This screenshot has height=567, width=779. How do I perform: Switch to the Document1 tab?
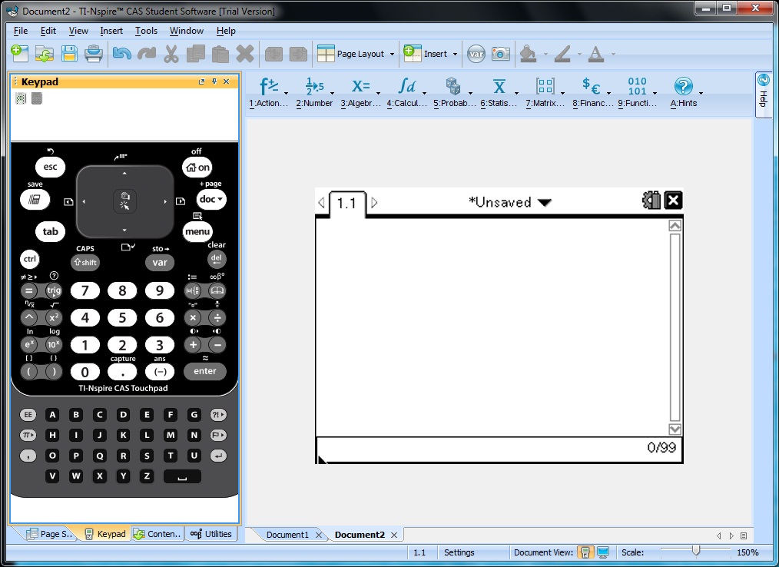point(287,534)
